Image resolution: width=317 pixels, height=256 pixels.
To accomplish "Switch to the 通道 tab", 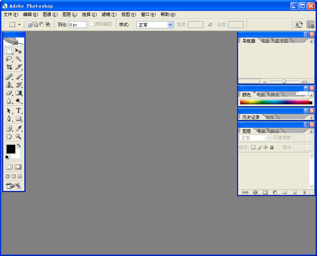I will click(261, 131).
